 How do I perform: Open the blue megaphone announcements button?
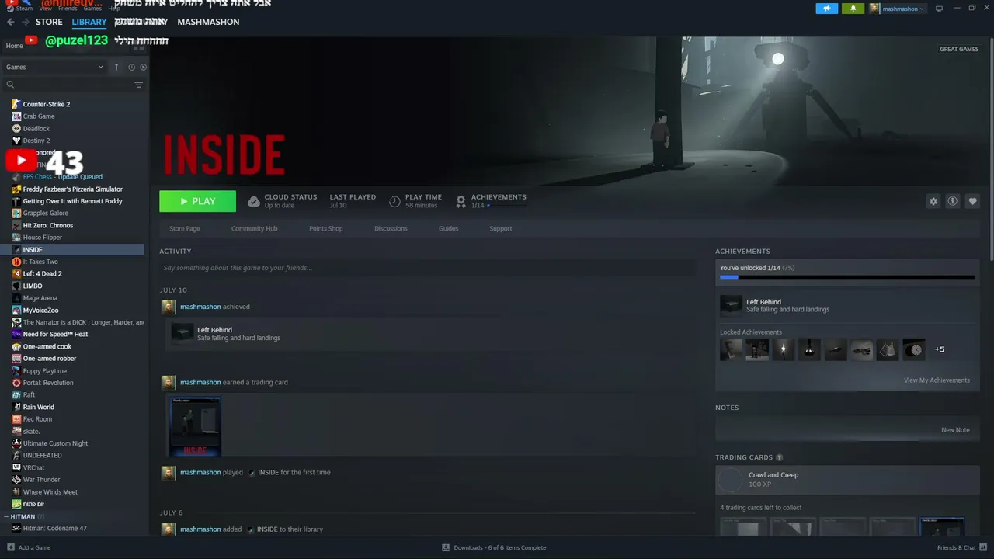[826, 9]
